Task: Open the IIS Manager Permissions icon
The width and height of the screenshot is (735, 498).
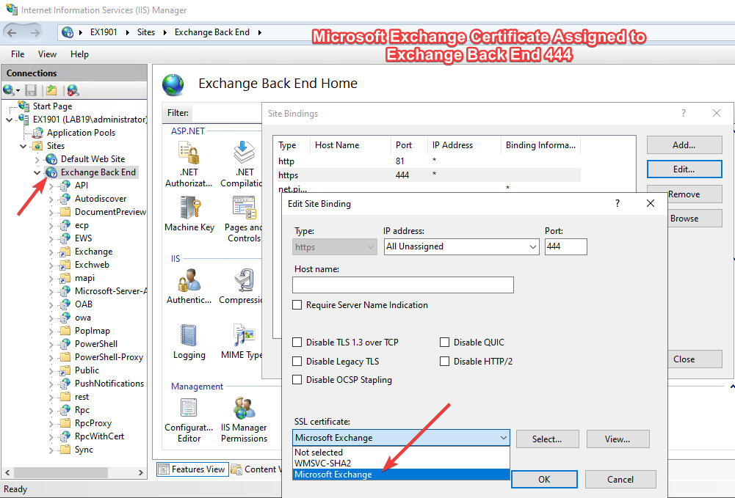Action: [245, 408]
